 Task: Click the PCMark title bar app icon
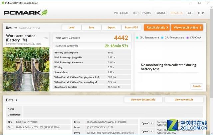(x=3, y=3)
